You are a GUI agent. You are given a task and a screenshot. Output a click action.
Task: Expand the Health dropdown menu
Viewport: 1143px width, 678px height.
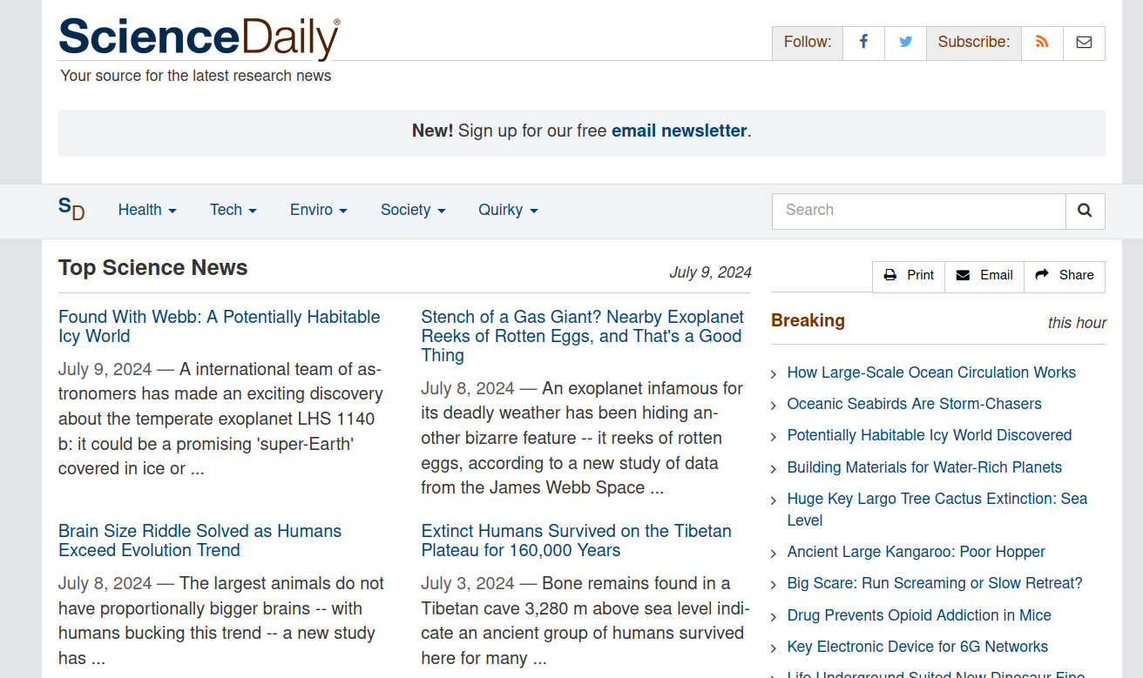(x=147, y=211)
